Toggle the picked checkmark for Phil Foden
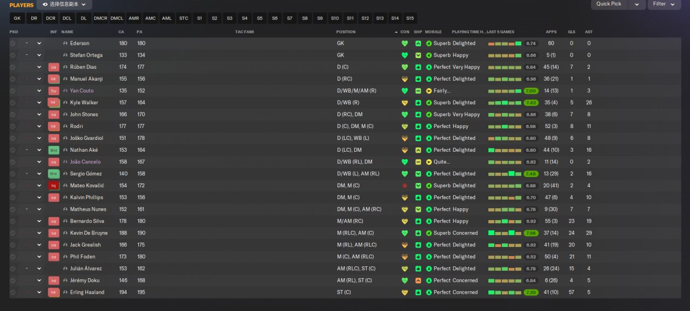Image resolution: width=690 pixels, height=311 pixels. pos(12,257)
